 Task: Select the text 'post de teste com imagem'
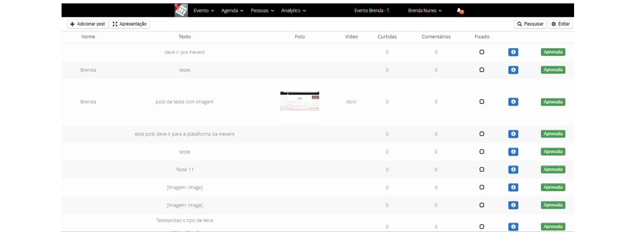coord(185,102)
